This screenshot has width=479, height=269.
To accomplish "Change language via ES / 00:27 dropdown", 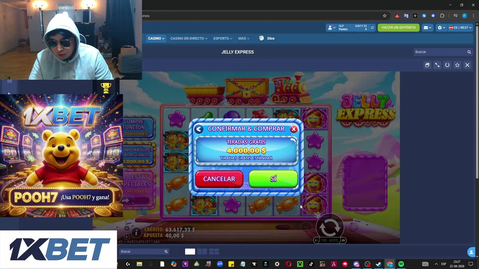I will pyautogui.click(x=460, y=28).
